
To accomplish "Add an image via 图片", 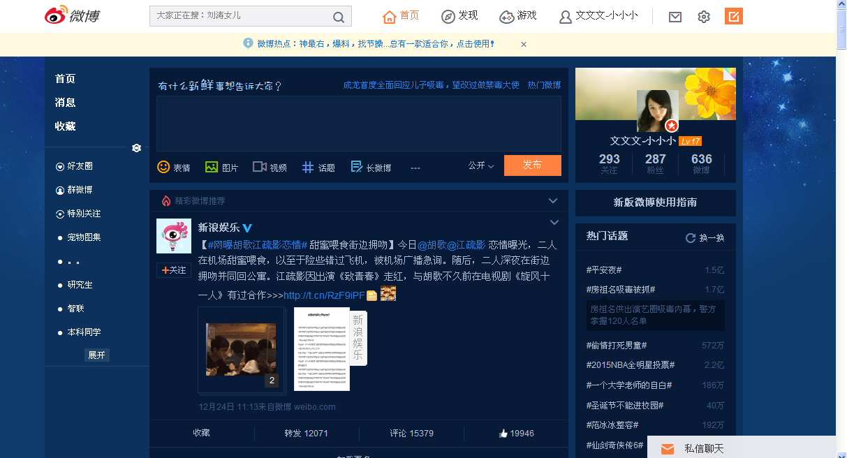I will (221, 167).
